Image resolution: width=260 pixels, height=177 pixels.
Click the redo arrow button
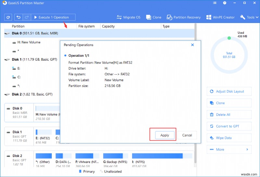[x=27, y=17]
